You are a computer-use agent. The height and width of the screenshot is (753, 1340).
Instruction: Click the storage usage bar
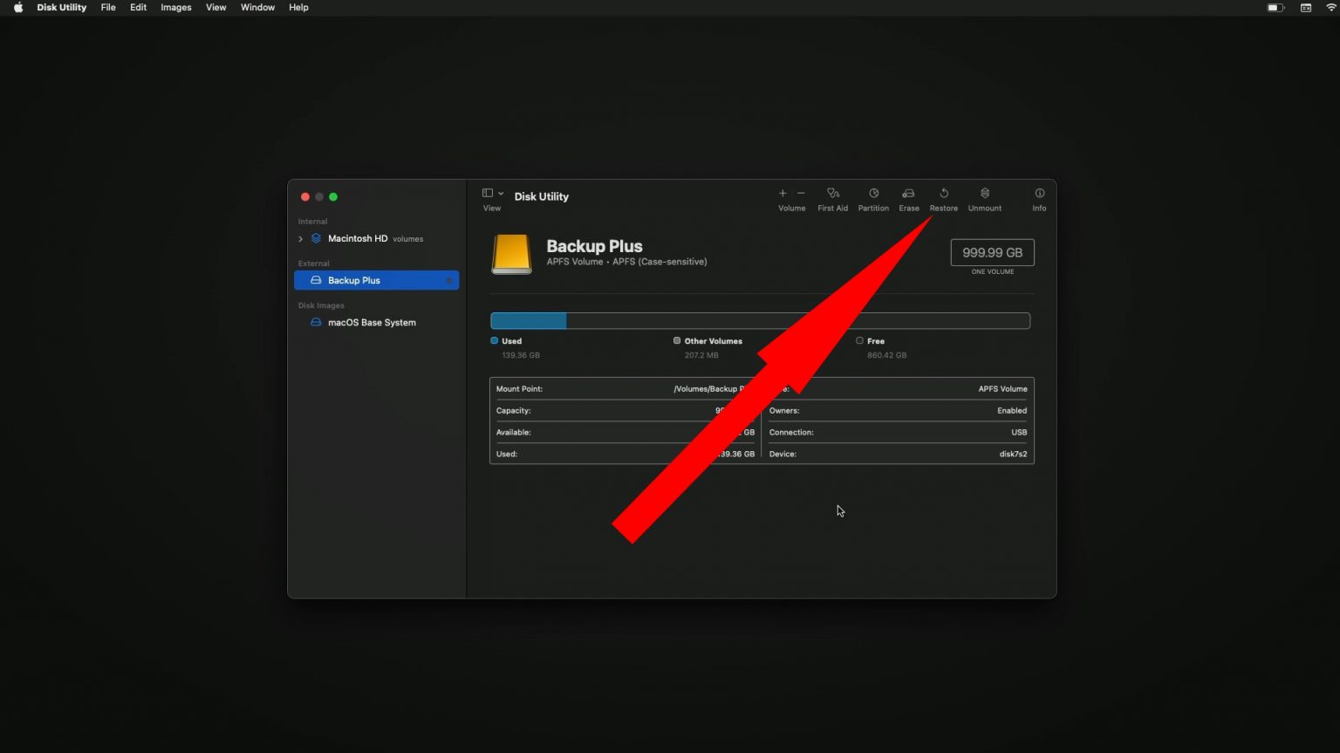point(760,320)
